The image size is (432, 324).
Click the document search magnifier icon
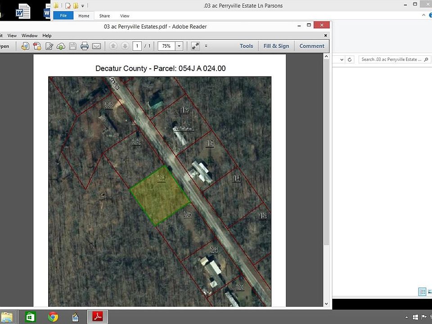[x=426, y=59]
